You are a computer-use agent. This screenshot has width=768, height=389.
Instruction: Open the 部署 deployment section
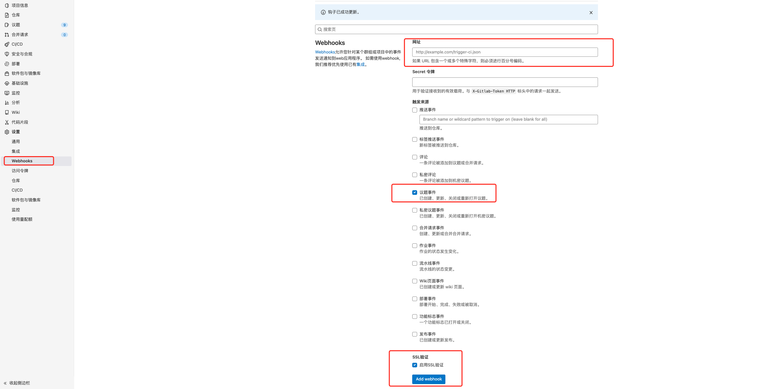click(x=7, y=64)
